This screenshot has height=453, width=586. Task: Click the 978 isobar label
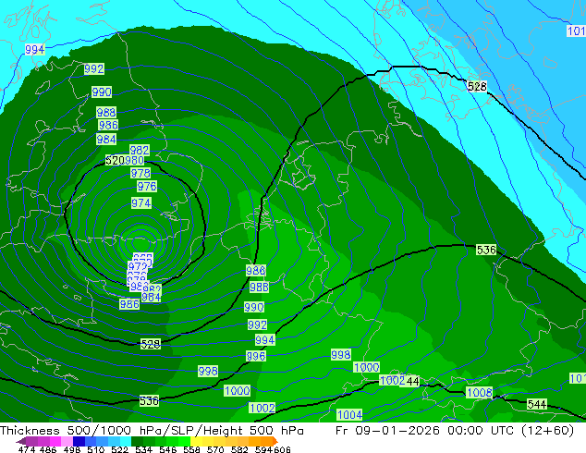(140, 173)
